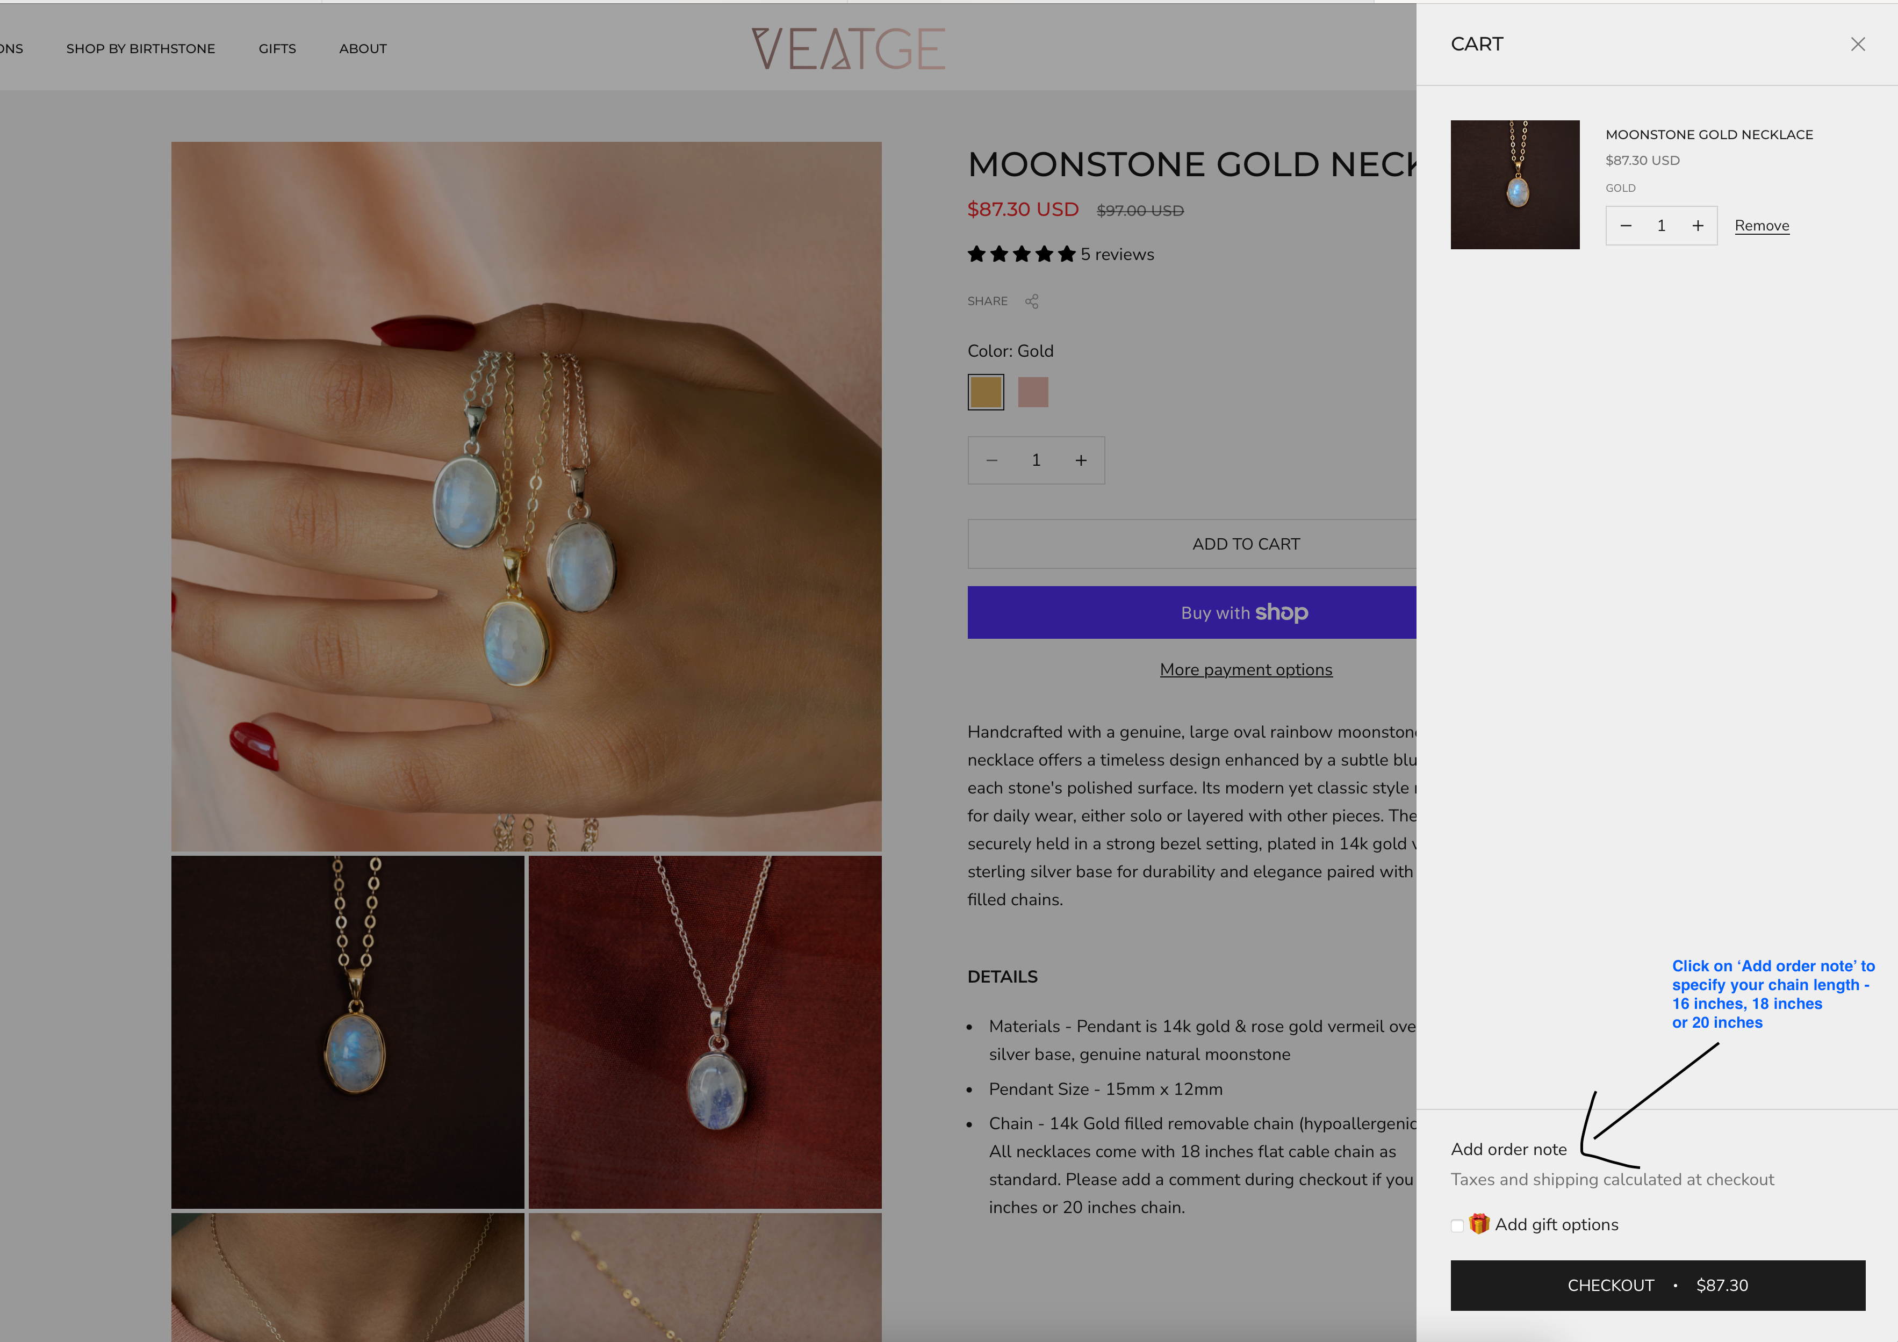Click the VEATGE logo
The height and width of the screenshot is (1342, 1898).
coord(848,49)
